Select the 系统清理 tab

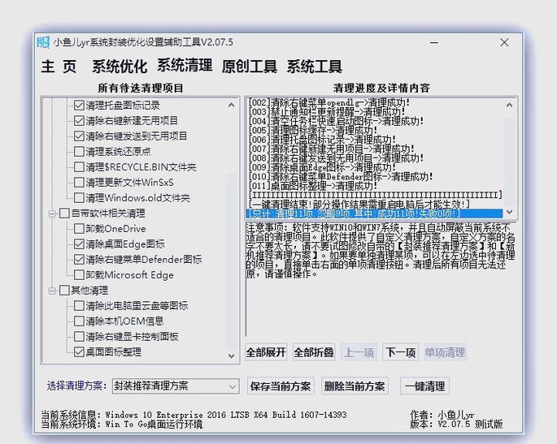(185, 65)
